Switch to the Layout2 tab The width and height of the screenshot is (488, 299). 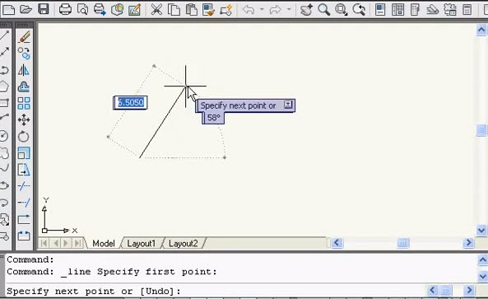(183, 243)
